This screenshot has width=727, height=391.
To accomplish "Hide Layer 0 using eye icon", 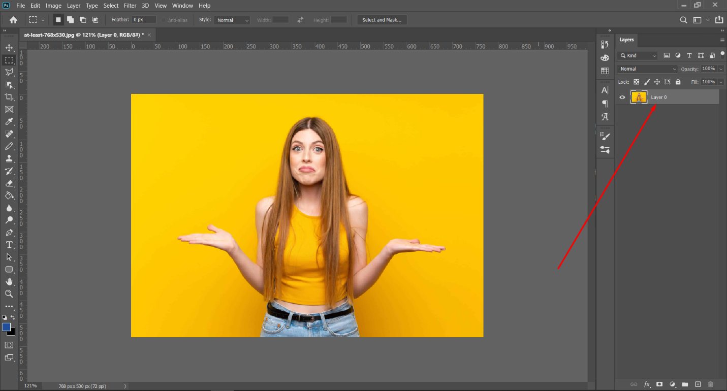I will (622, 97).
